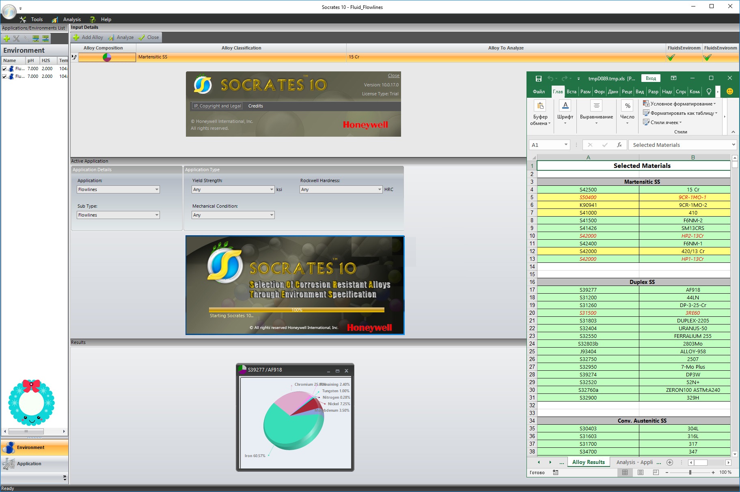Click the Add Alloy toolbar button
Image resolution: width=740 pixels, height=492 pixels.
tap(88, 37)
